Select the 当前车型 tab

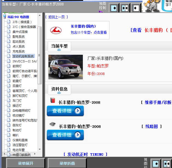[59, 47]
